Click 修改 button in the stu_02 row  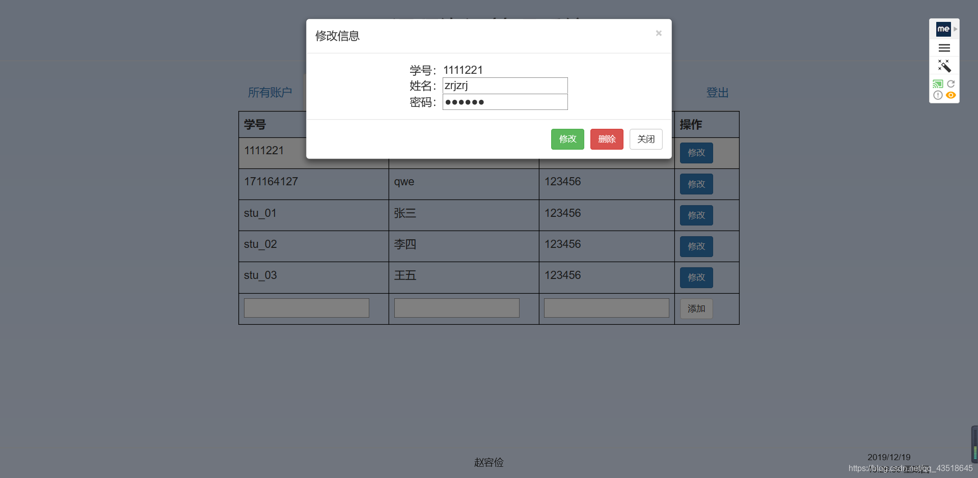(696, 246)
